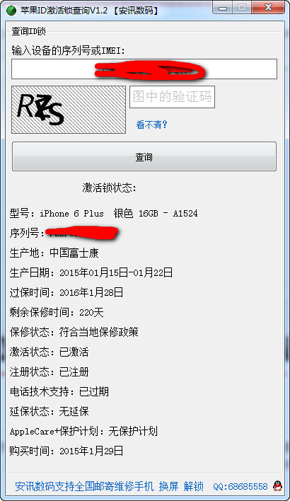Click the captcha code text box
Viewport: 290px width, 501px height.
tap(172, 97)
